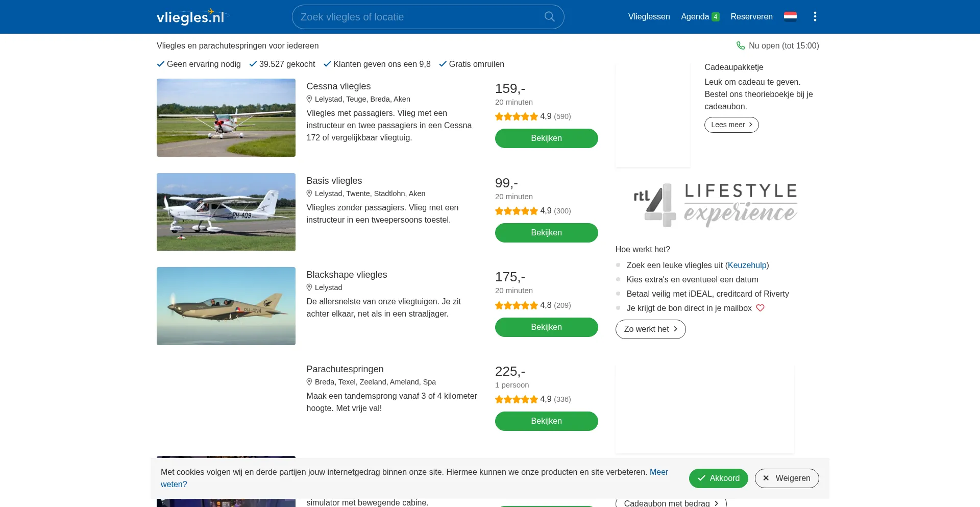980x507 pixels.
Task: Click the RTL4 Lifestyle Experience logo
Action: coord(715,205)
